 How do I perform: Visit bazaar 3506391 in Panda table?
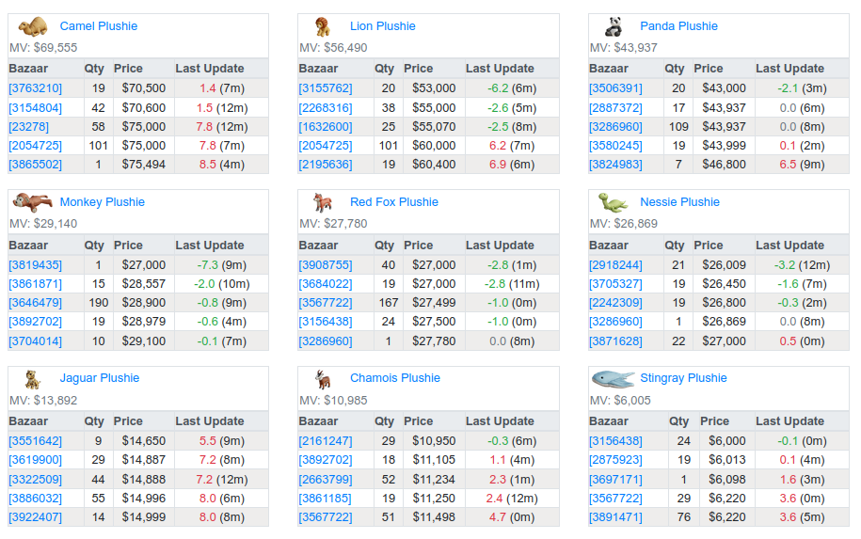[615, 88]
